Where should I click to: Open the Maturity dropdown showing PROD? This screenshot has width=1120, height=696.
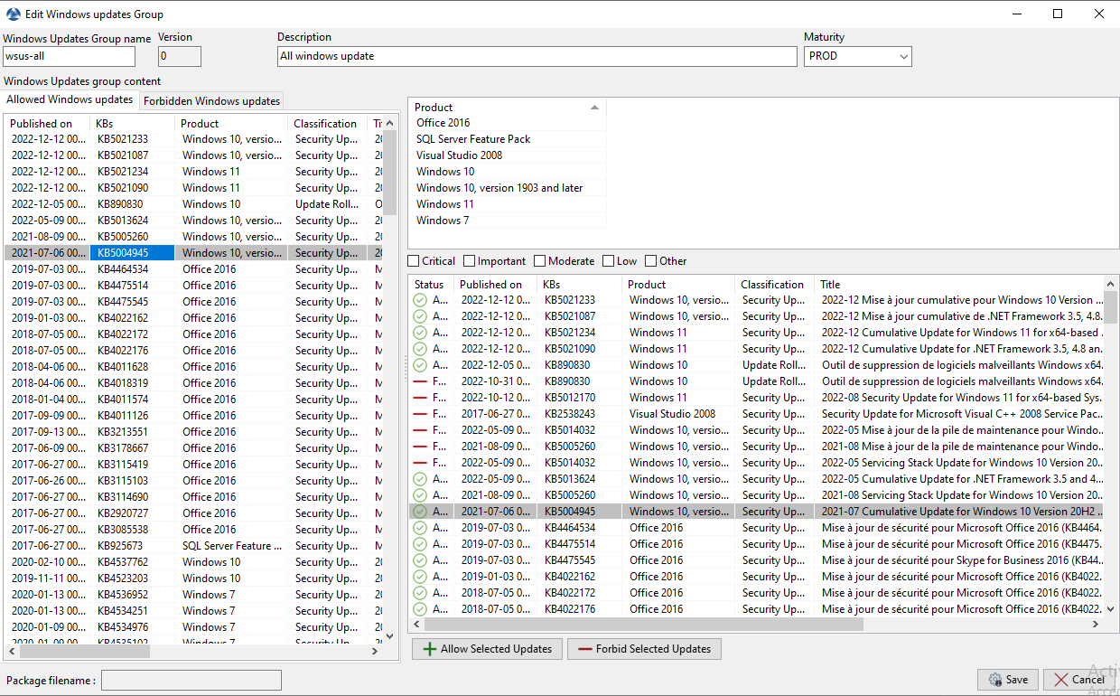903,56
